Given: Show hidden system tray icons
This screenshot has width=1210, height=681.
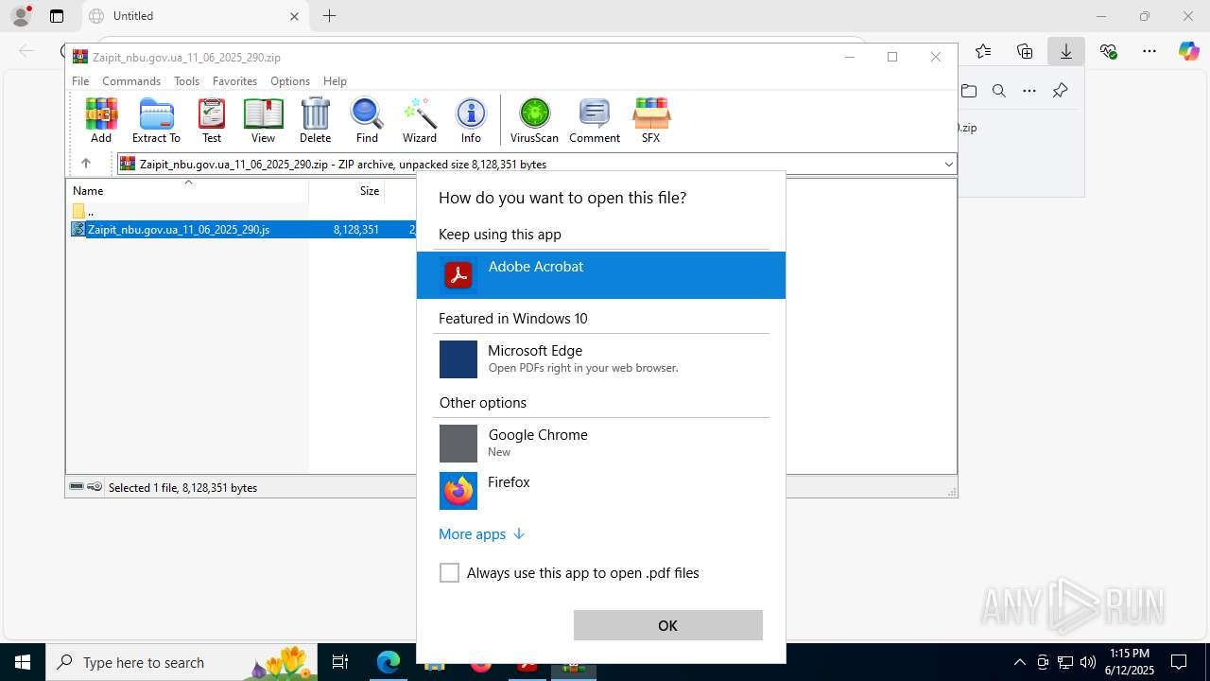Looking at the screenshot, I should [x=1019, y=662].
